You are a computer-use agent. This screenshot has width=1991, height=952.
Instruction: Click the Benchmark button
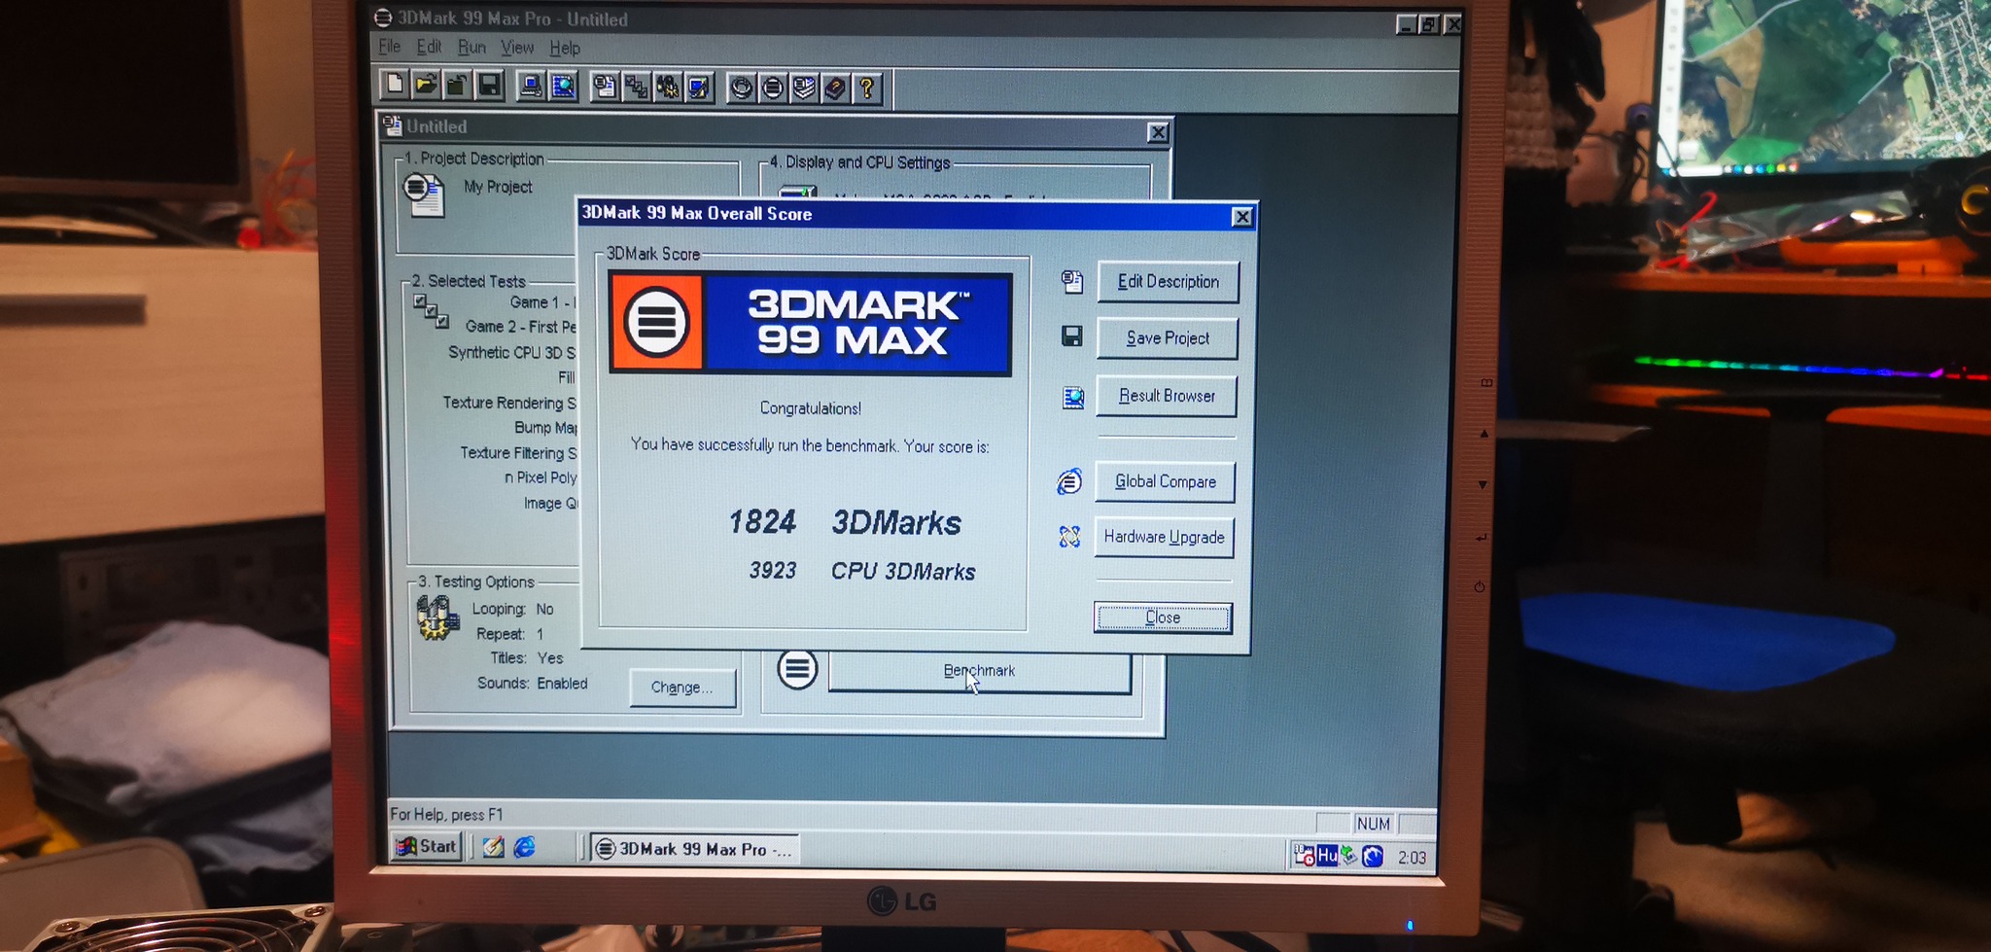tap(979, 672)
